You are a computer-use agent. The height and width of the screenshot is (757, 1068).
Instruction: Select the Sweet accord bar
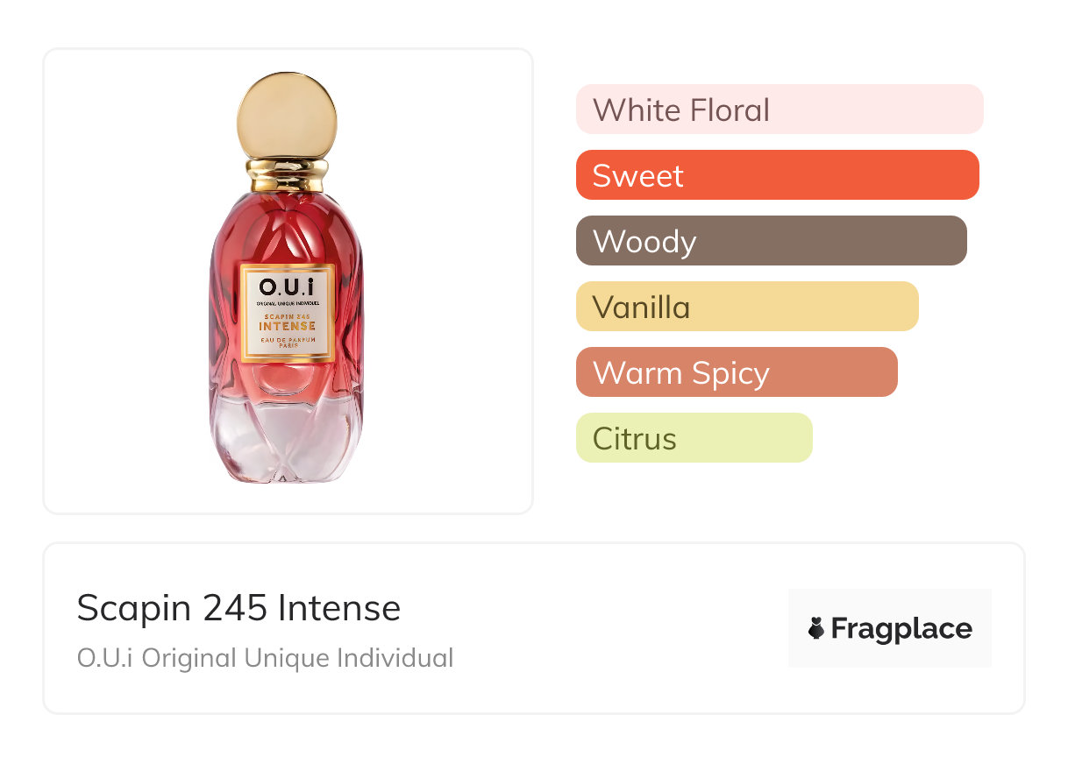777,175
